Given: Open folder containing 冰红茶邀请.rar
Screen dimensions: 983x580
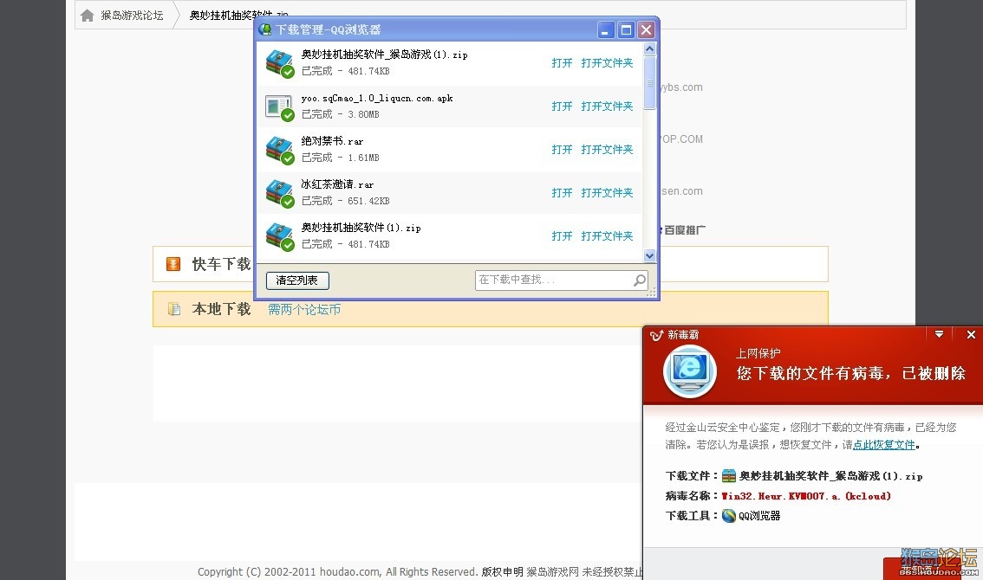Looking at the screenshot, I should [x=607, y=192].
